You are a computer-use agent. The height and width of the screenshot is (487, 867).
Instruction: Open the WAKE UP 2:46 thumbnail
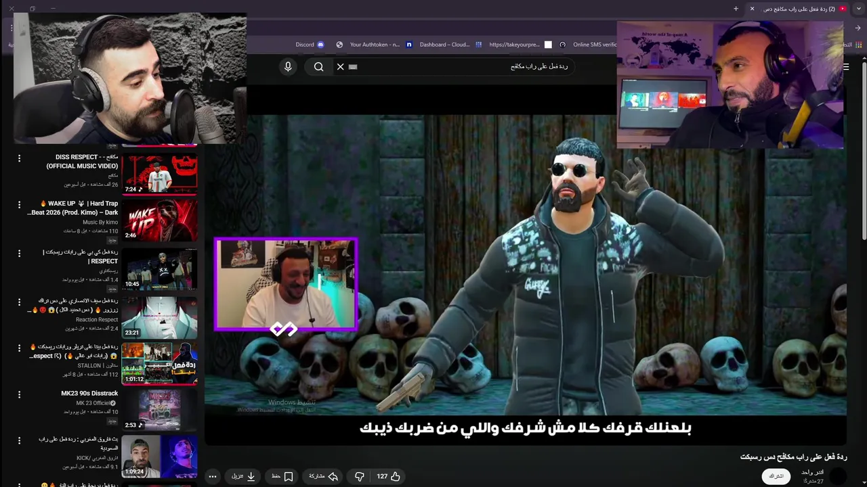tap(159, 220)
